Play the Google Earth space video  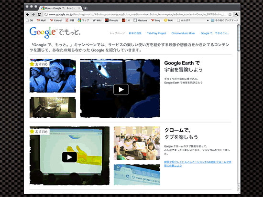coord(121,90)
